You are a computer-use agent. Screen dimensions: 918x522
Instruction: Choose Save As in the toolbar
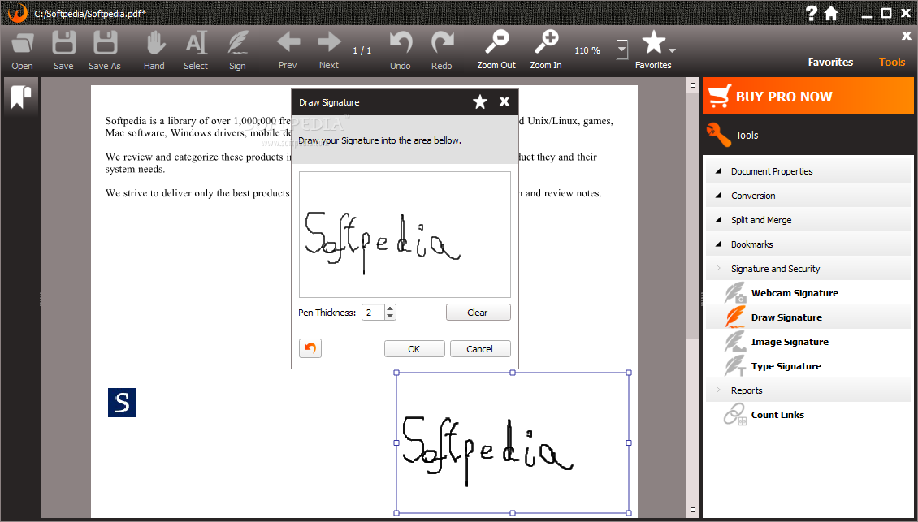point(105,50)
